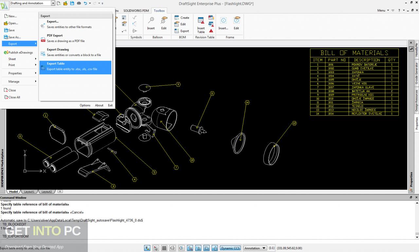The image size is (419, 252).
Task: Expand the Manage submenu
Action: pos(20,81)
